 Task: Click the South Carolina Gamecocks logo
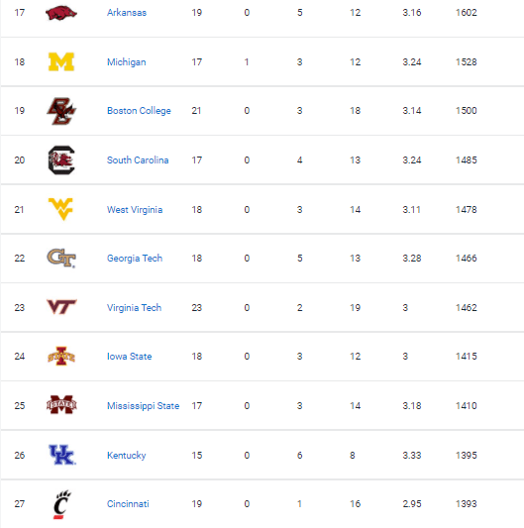tap(61, 159)
